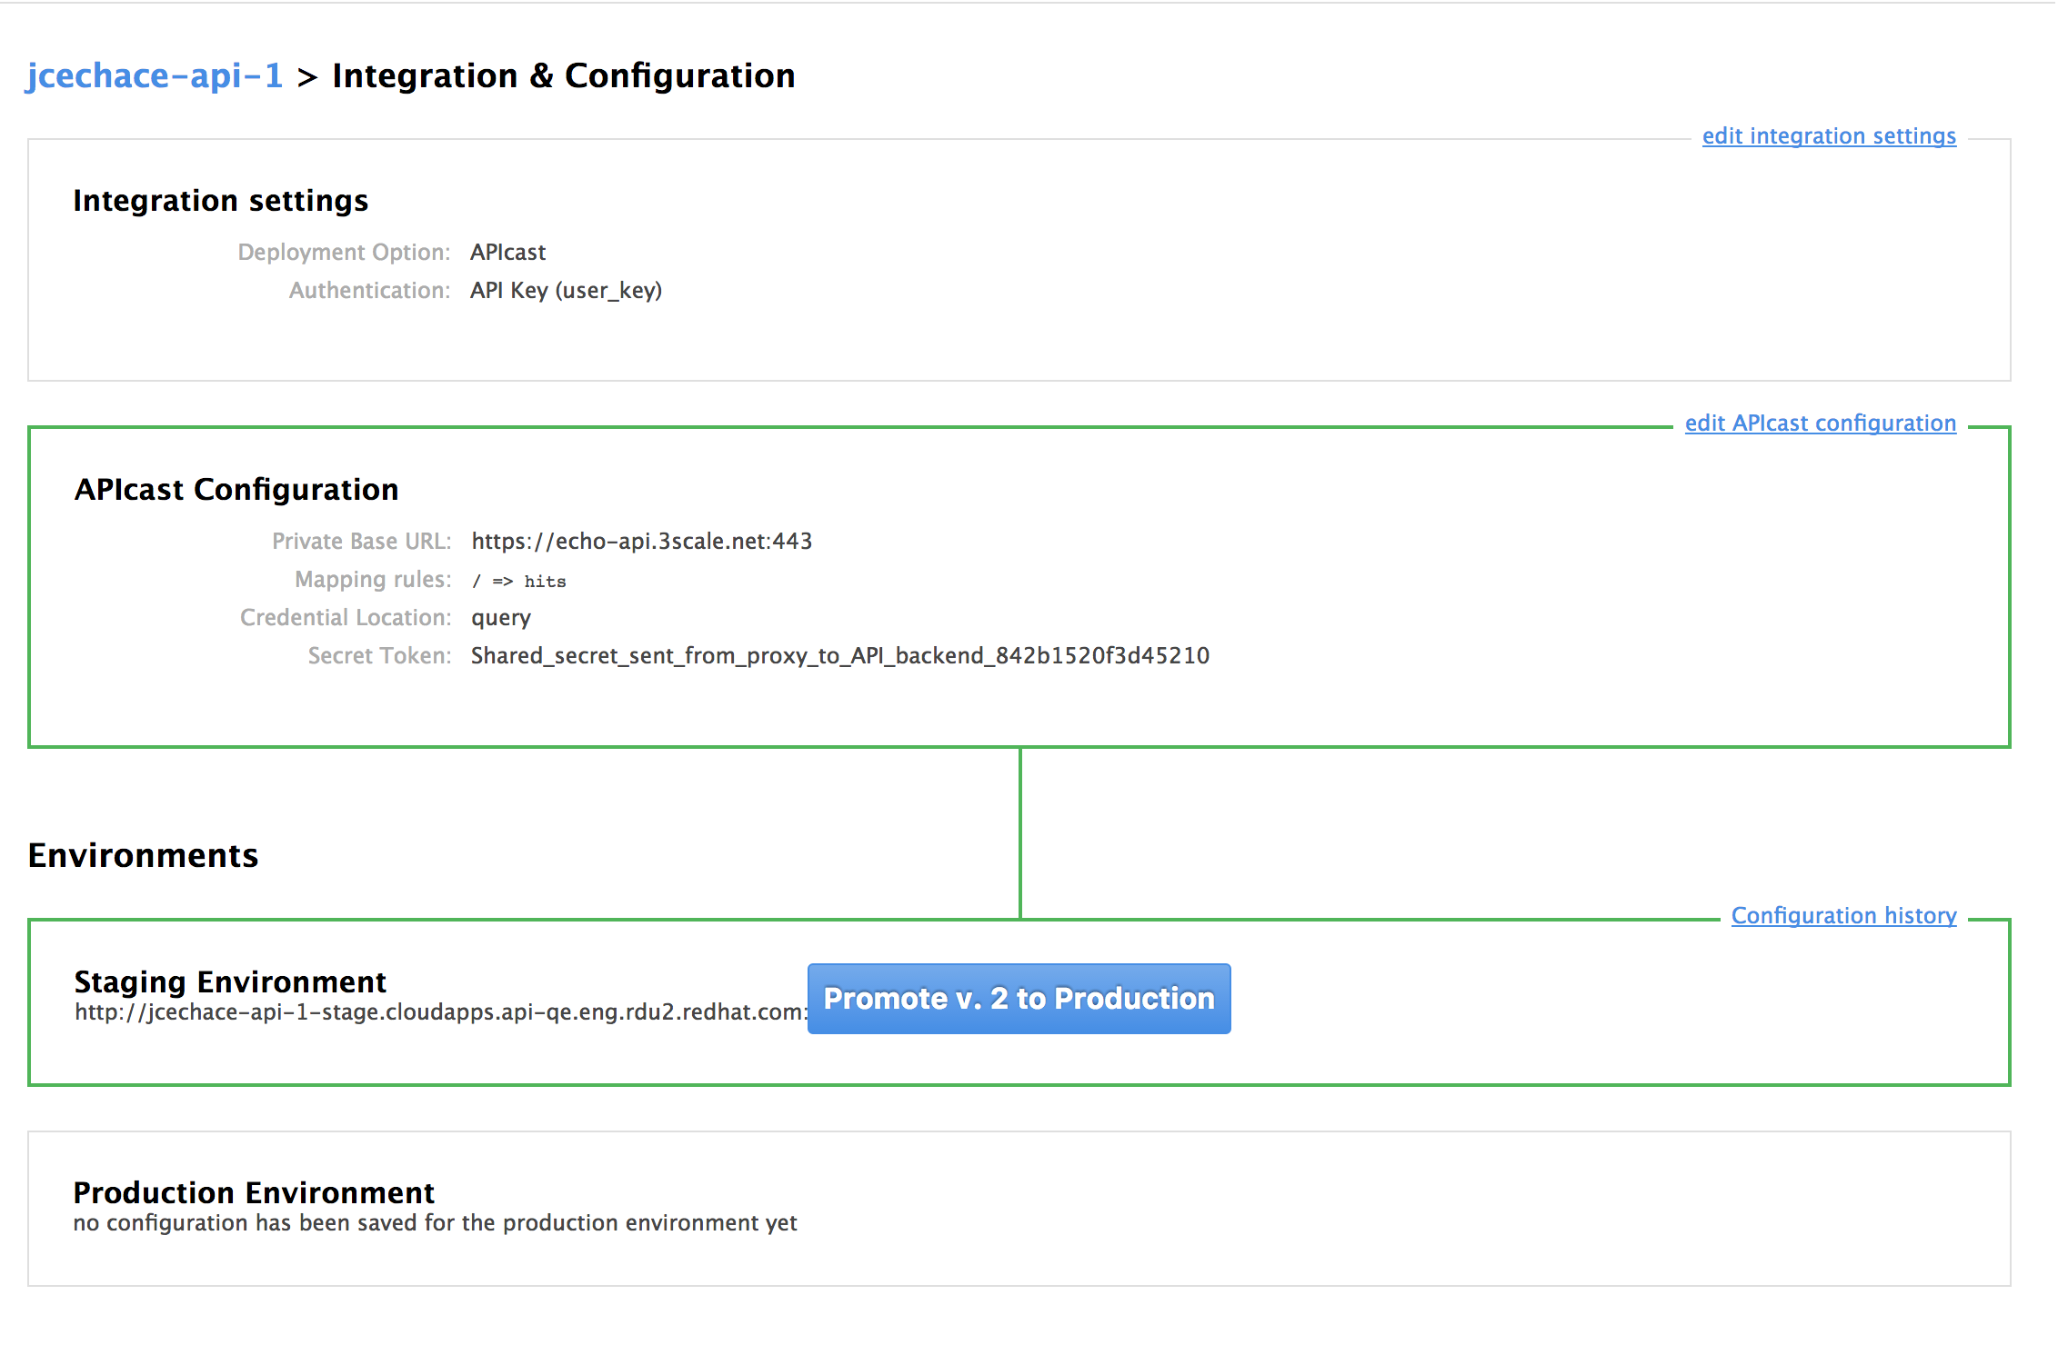Click the Environments section heading

[143, 856]
